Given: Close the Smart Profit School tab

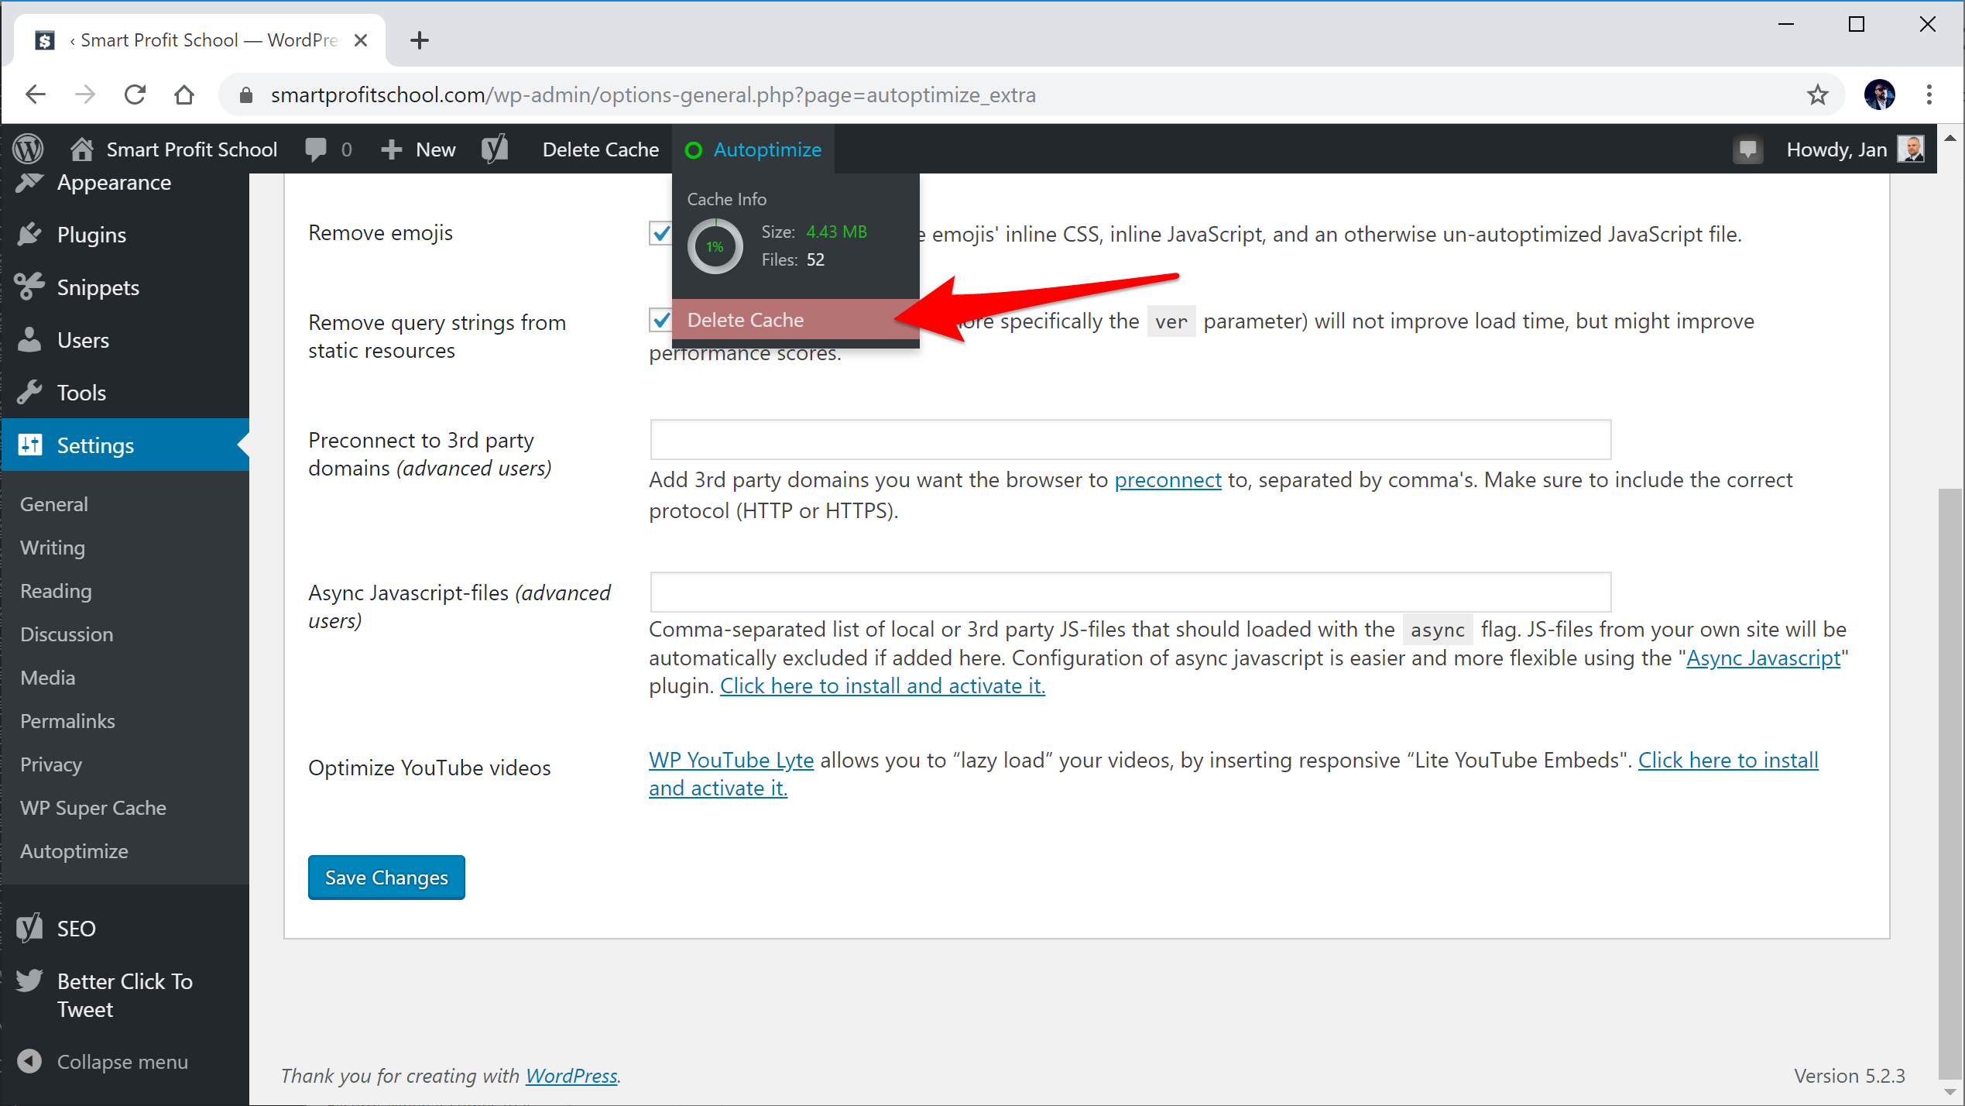Looking at the screenshot, I should [360, 40].
